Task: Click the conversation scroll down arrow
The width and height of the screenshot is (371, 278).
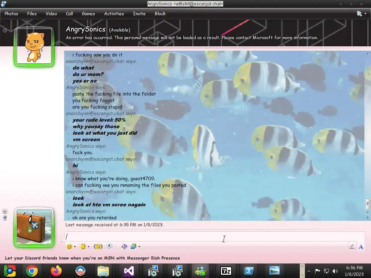Action: pyautogui.click(x=368, y=212)
